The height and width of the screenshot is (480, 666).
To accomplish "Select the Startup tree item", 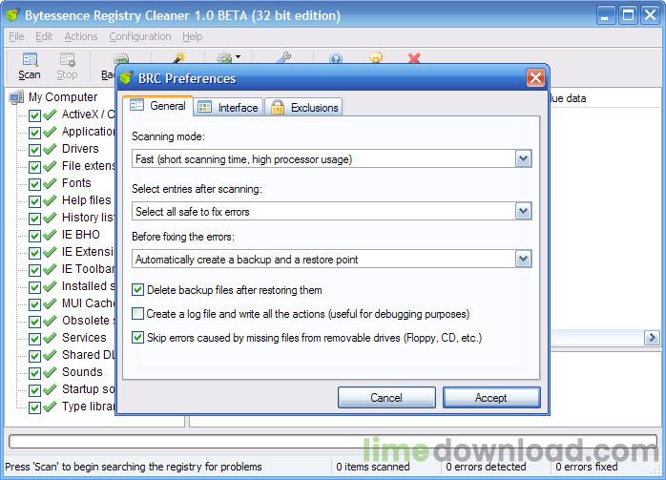I will click(x=88, y=389).
